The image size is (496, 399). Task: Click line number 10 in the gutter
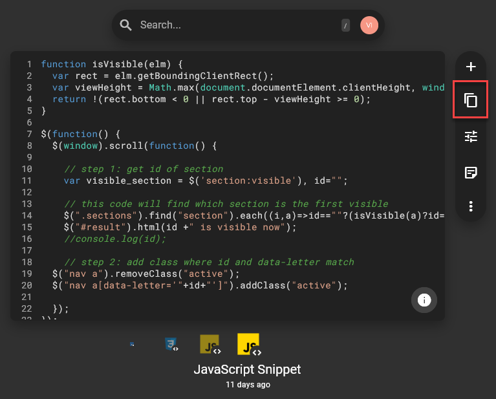27,169
